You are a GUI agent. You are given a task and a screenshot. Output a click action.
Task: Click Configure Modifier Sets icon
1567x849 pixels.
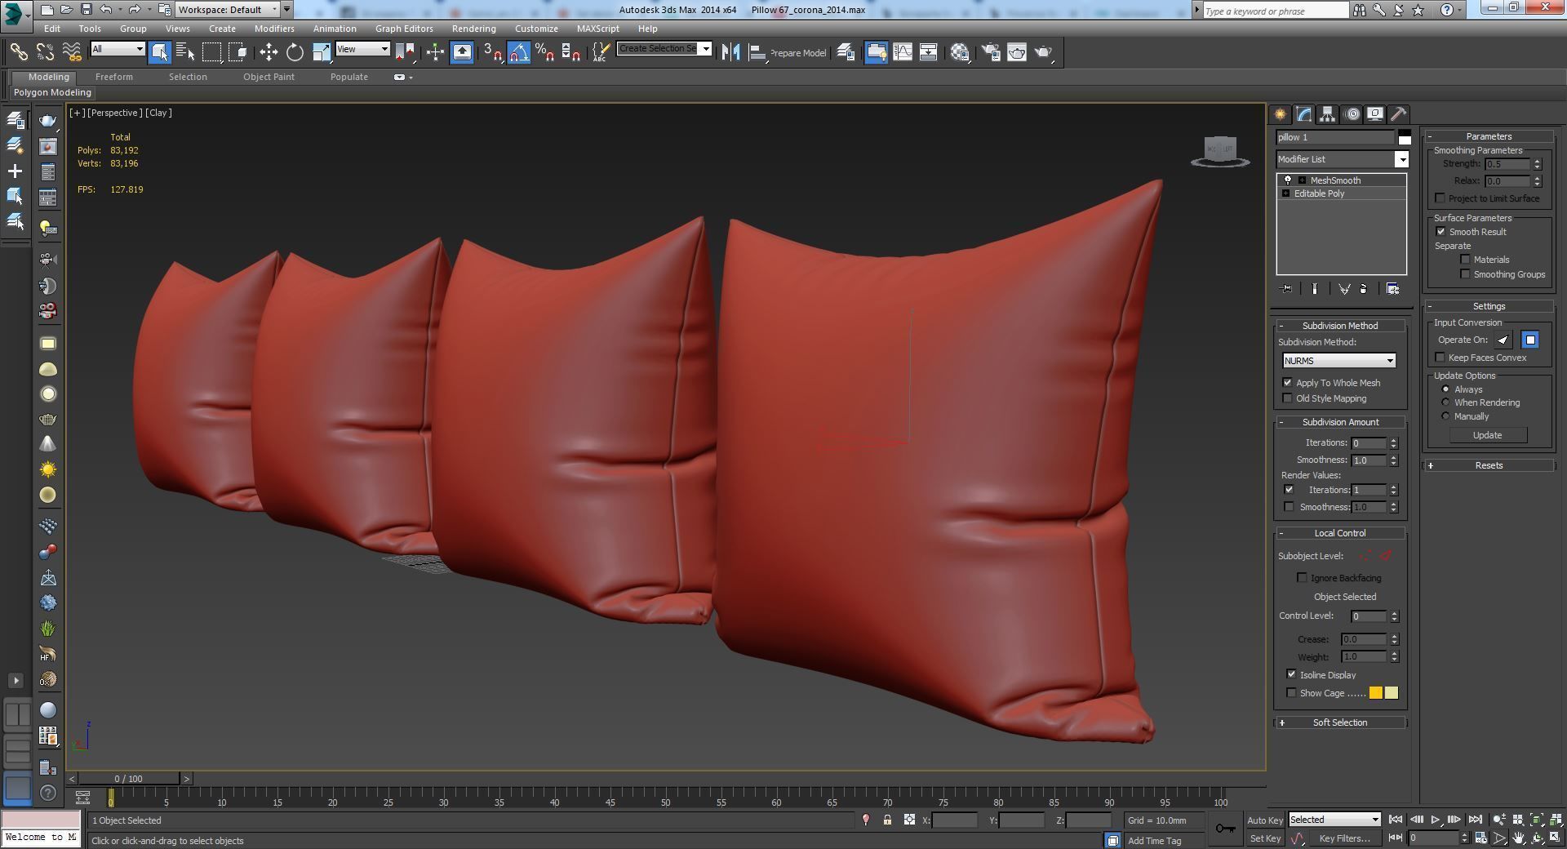(1392, 289)
